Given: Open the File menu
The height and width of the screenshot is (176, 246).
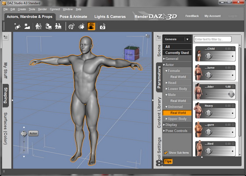Looking at the screenshot, I should pos(5,9).
